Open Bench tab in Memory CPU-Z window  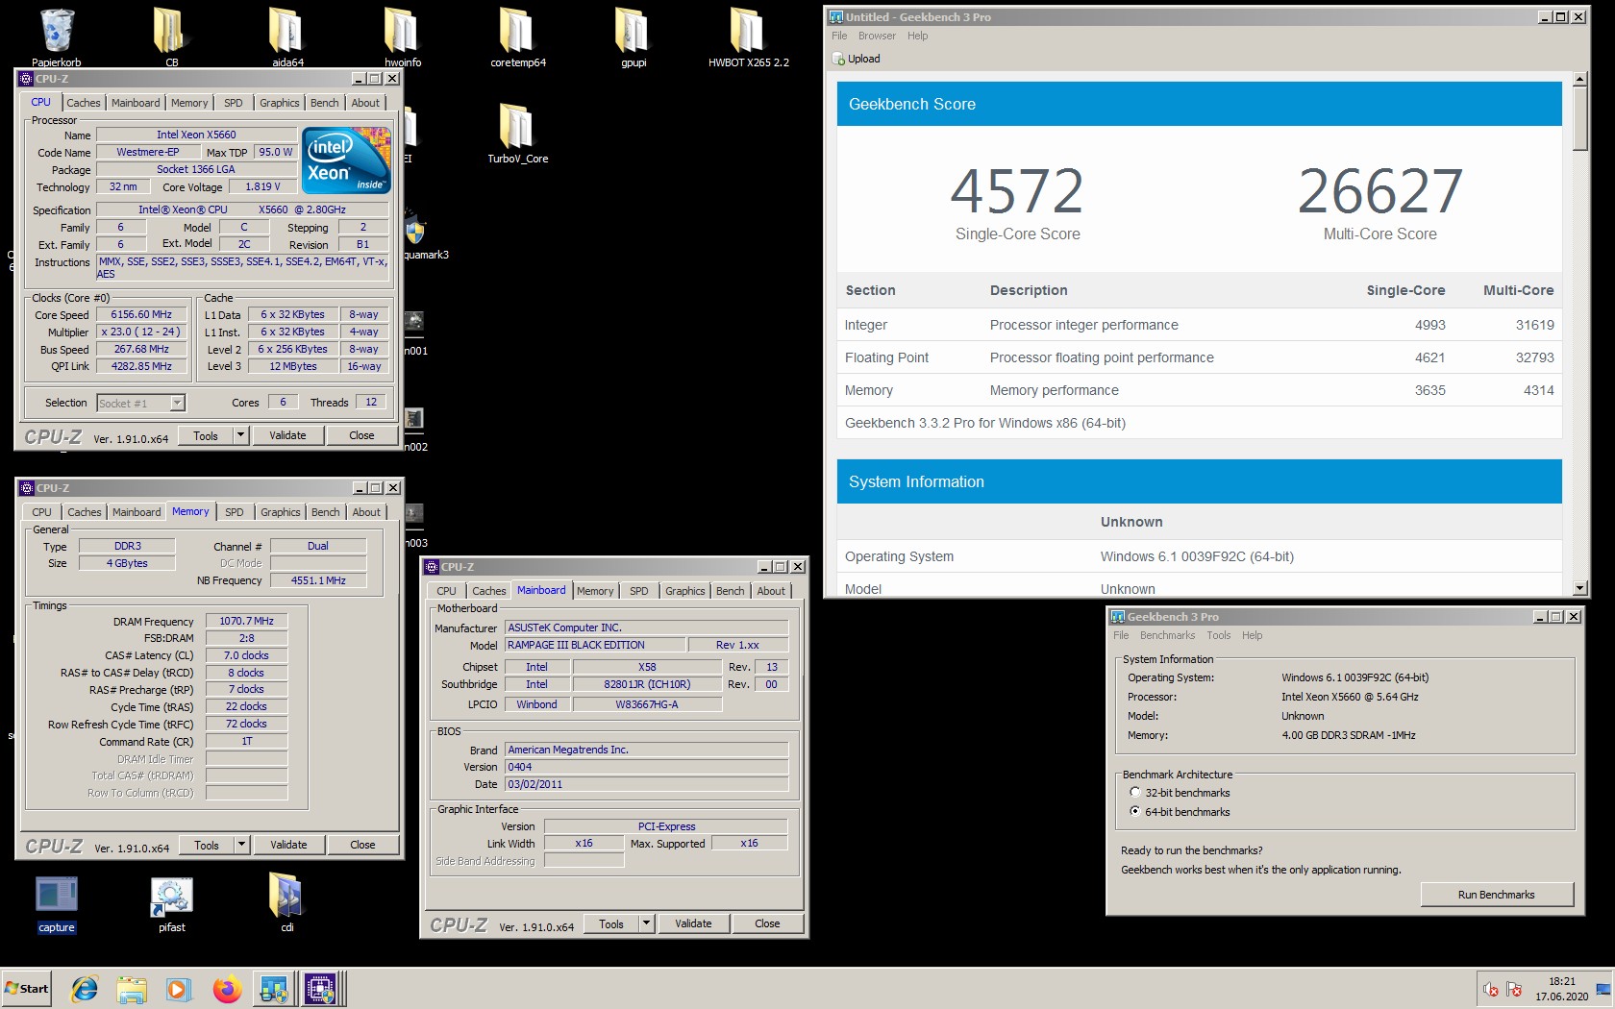click(x=325, y=512)
